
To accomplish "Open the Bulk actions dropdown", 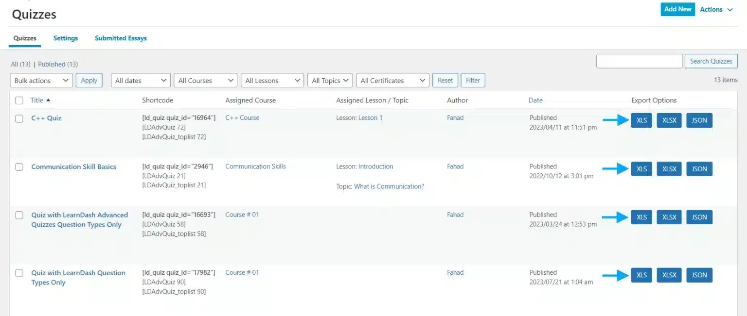I will 41,81.
